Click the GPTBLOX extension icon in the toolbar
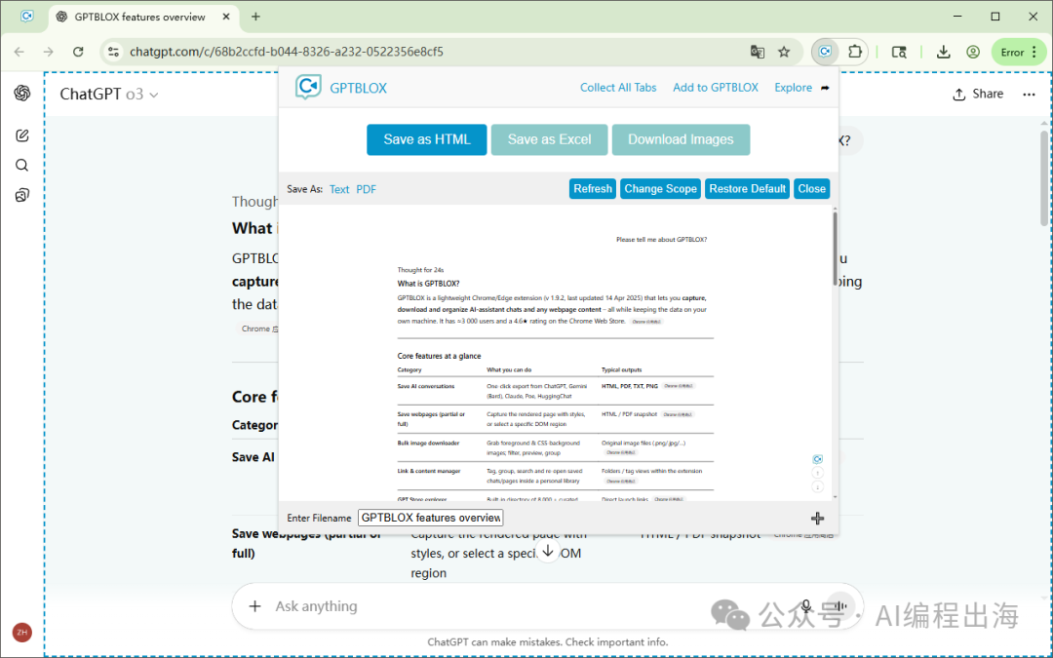Viewport: 1053px width, 658px height. [826, 52]
